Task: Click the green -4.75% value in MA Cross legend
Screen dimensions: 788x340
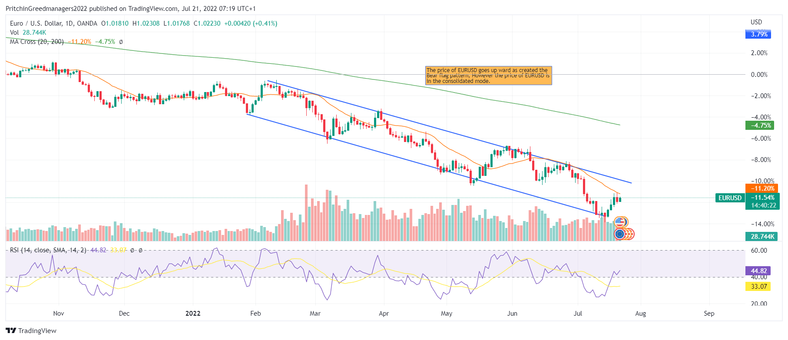Action: pos(105,42)
